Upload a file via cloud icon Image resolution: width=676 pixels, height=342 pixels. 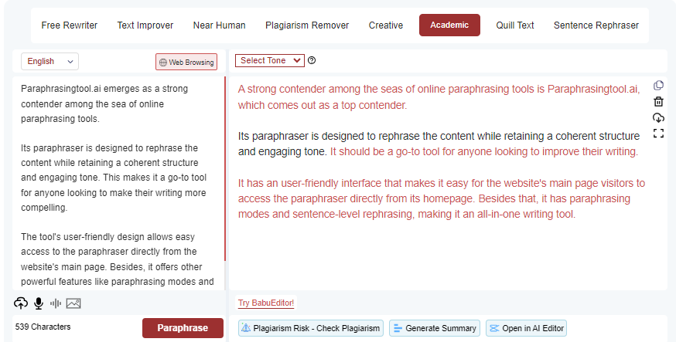(21, 303)
